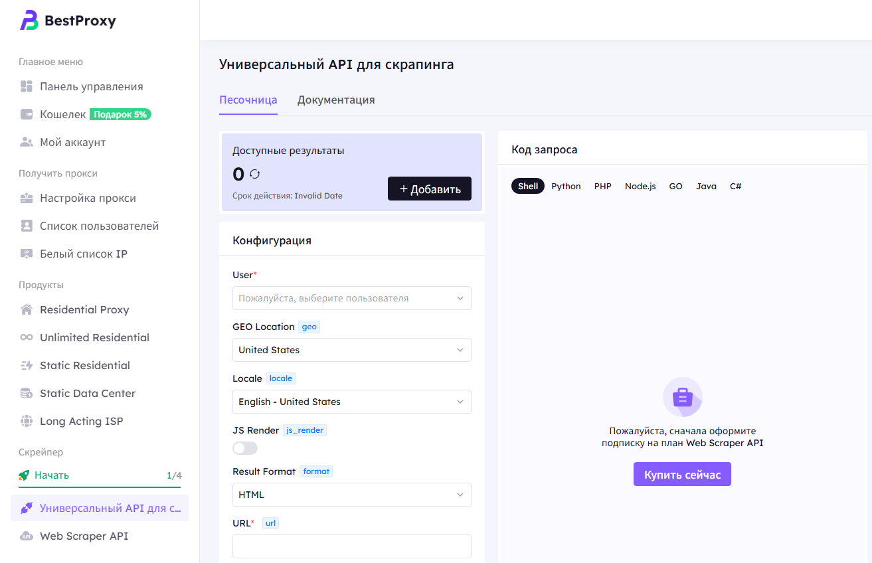Click the Кошелек wallet icon
Image resolution: width=872 pixels, height=563 pixels.
(27, 115)
